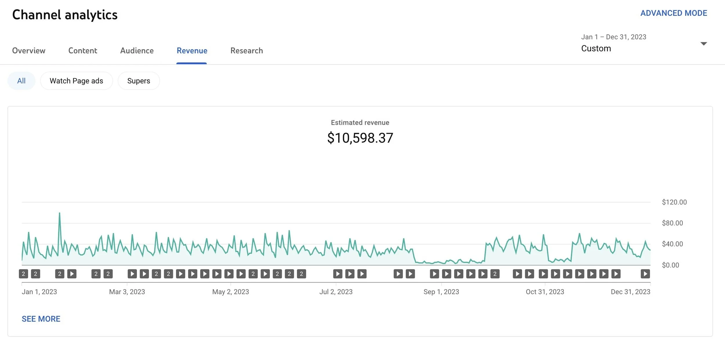This screenshot has height=346, width=725.
Task: Click the last '2' marker before the July gap
Action: (301, 274)
